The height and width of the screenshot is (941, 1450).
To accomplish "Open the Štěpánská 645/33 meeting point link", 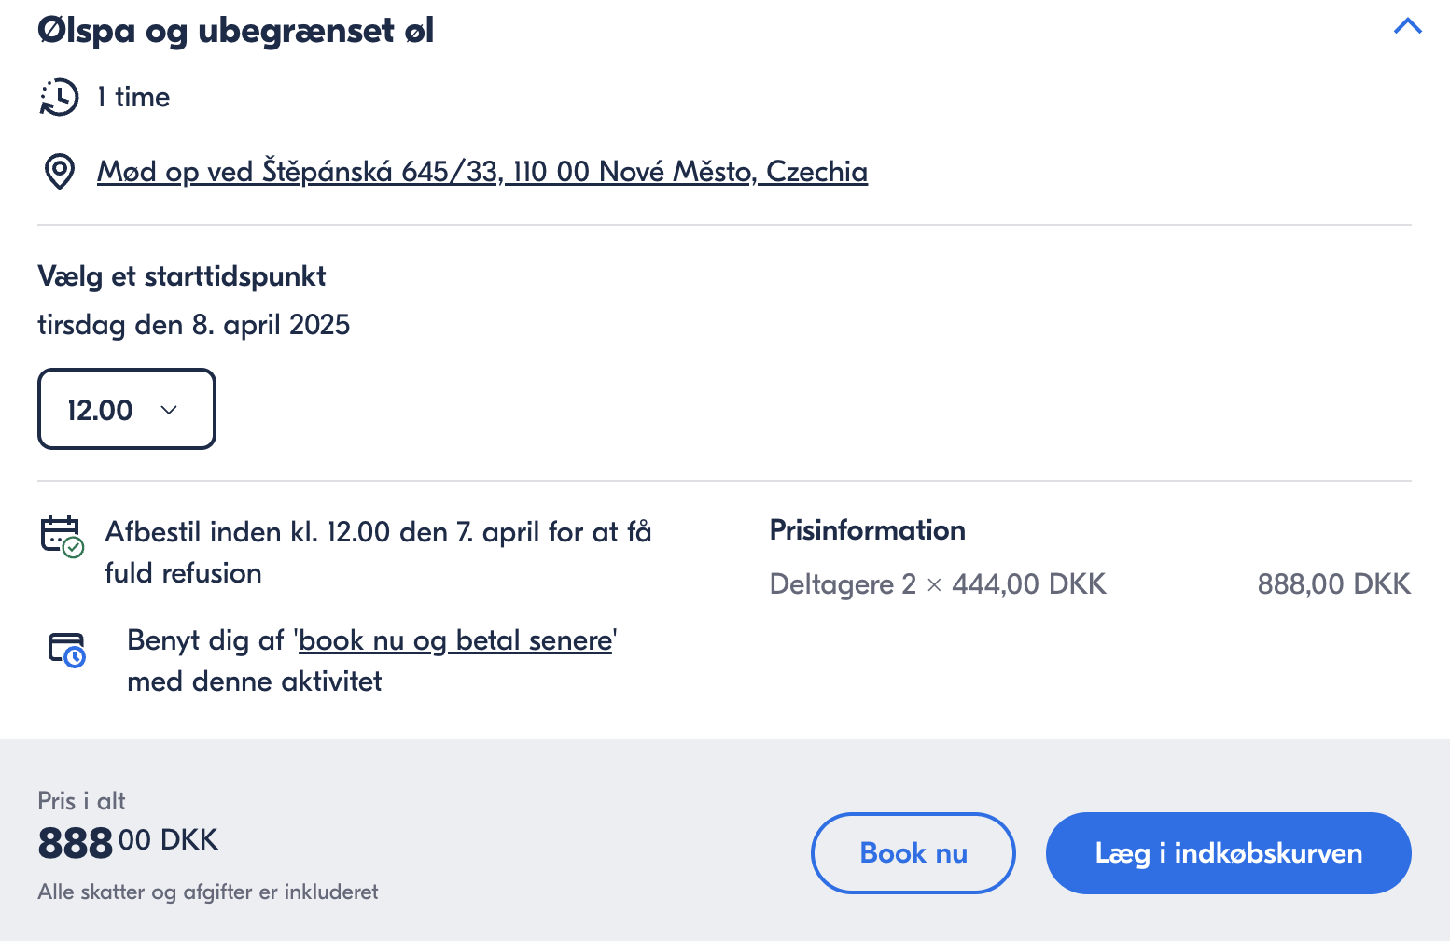I will click(x=482, y=172).
